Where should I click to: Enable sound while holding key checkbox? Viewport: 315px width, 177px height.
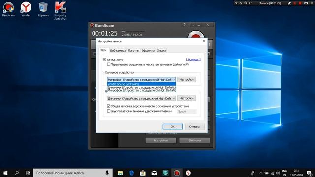pos(109,111)
